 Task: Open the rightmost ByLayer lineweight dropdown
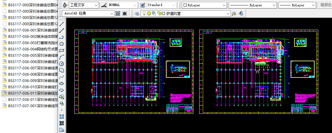(297, 5)
